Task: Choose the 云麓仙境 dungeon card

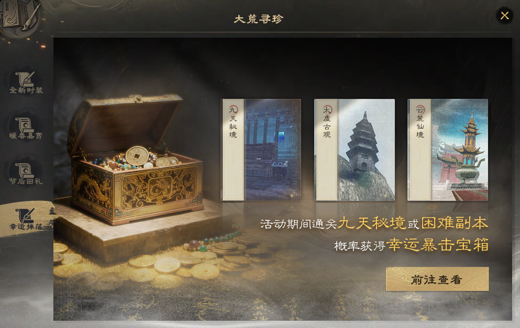Action: coord(448,150)
